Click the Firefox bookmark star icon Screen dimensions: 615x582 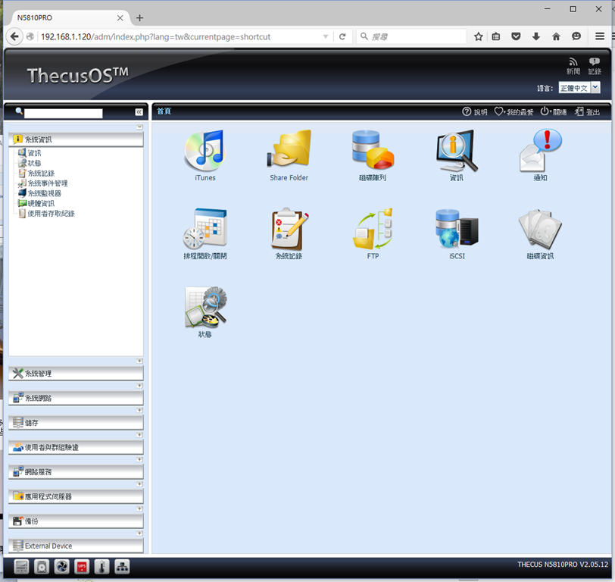click(x=478, y=36)
